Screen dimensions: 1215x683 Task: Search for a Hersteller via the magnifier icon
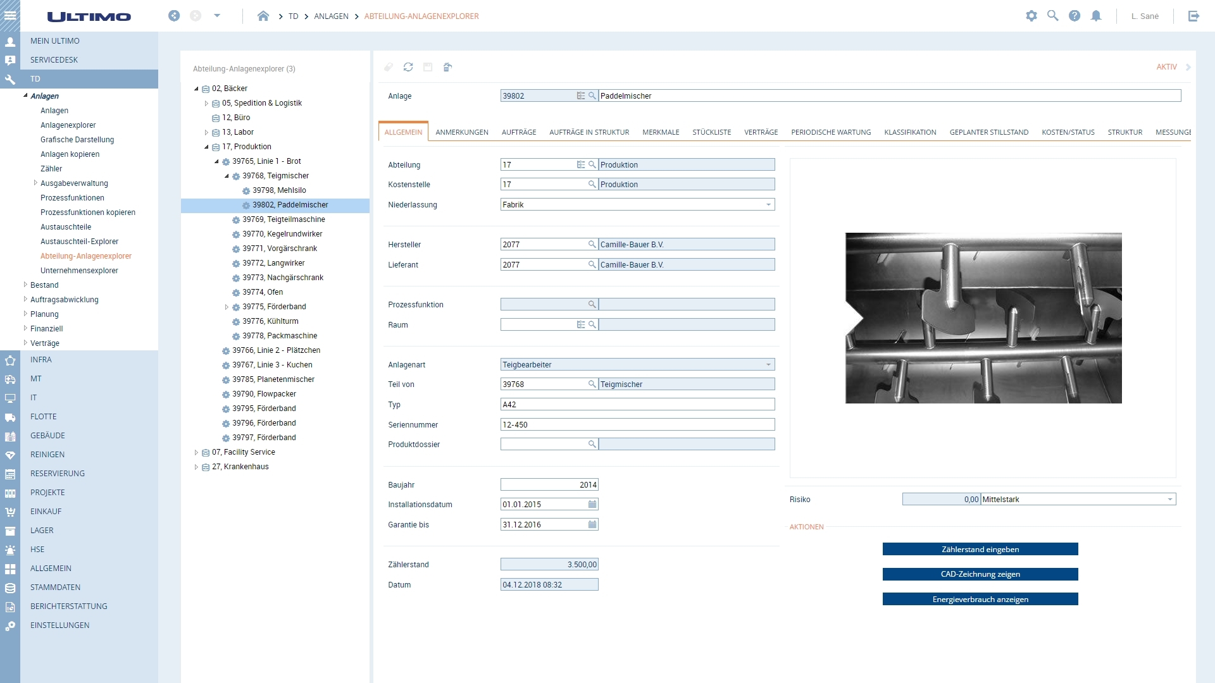click(x=592, y=244)
